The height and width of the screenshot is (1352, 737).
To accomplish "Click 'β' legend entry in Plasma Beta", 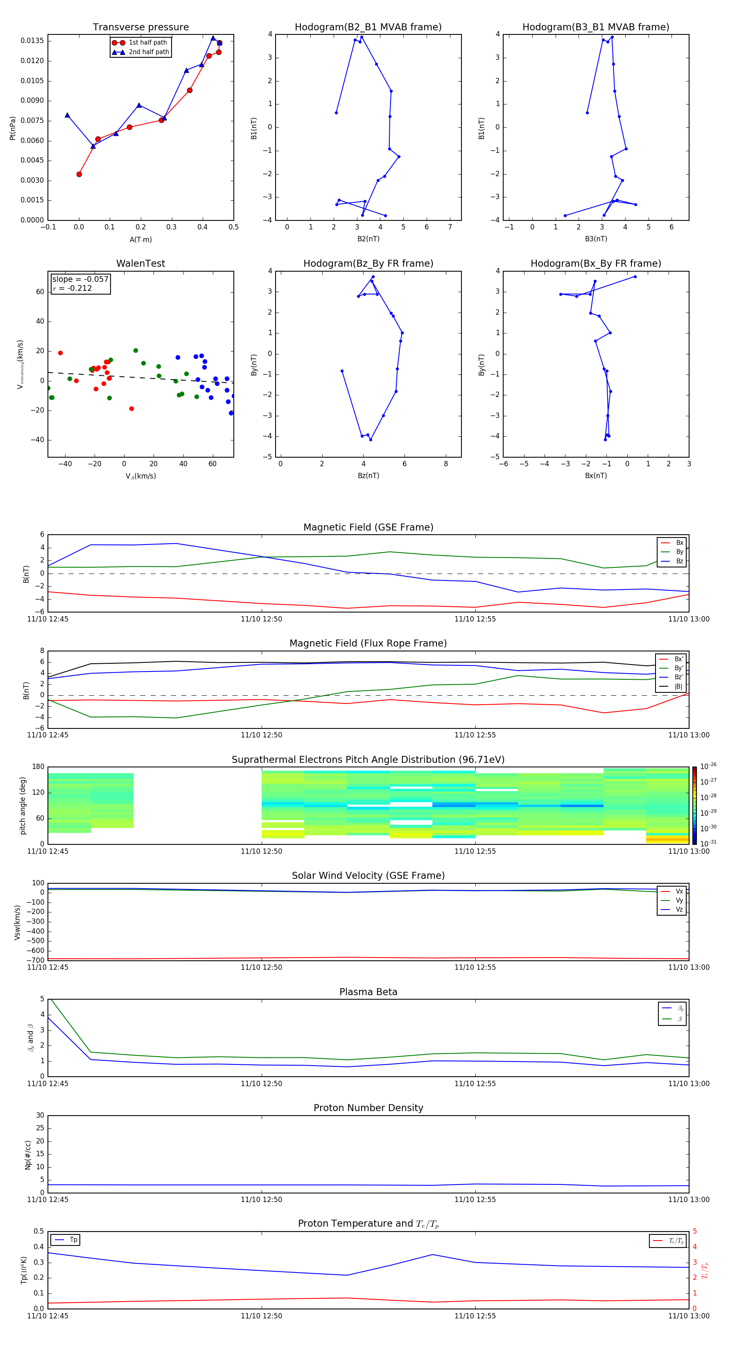I will [x=672, y=1019].
